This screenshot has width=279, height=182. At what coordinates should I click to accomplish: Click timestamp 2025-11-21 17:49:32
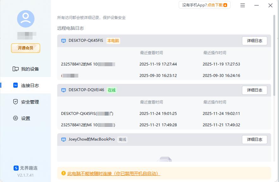point(221,125)
